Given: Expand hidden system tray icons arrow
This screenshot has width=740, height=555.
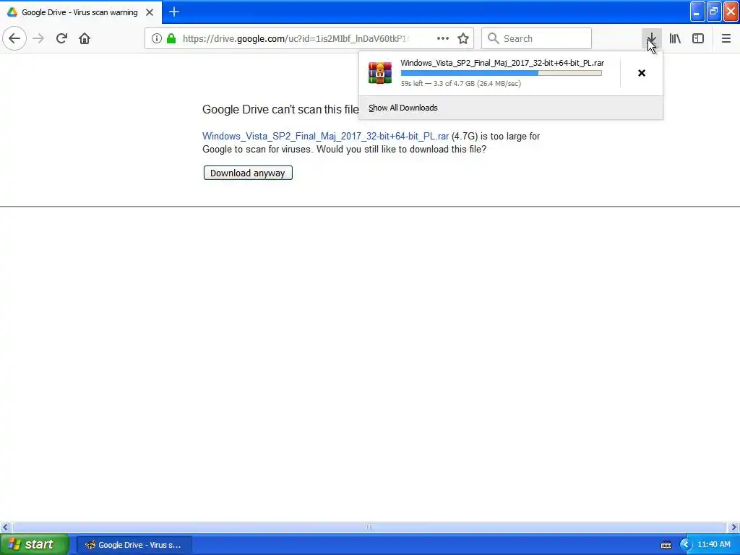Looking at the screenshot, I should [686, 545].
